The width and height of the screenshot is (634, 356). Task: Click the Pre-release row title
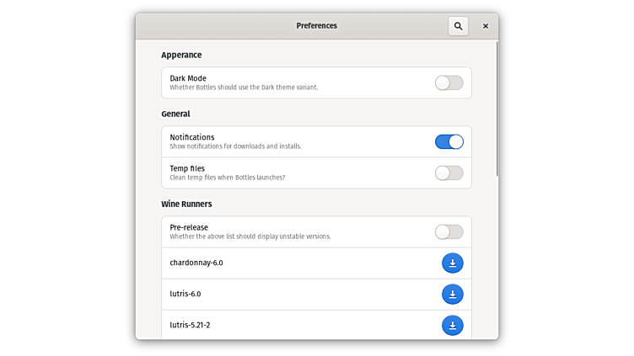(x=189, y=227)
